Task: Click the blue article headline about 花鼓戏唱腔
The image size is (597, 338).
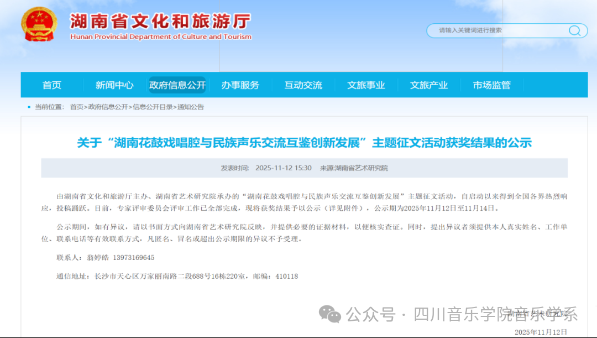Action: [304, 143]
